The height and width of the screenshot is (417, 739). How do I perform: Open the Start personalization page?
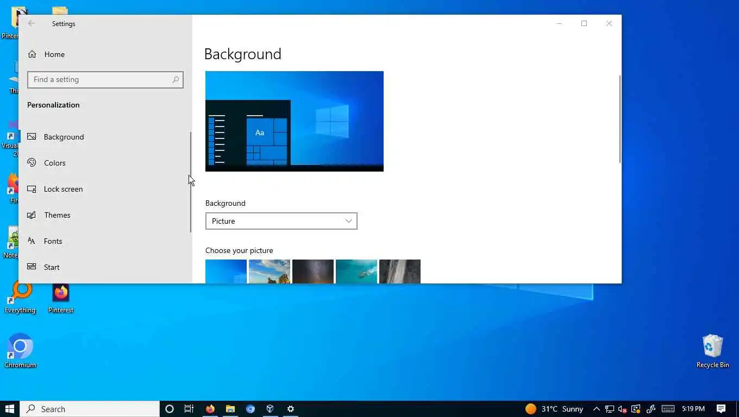104,267
